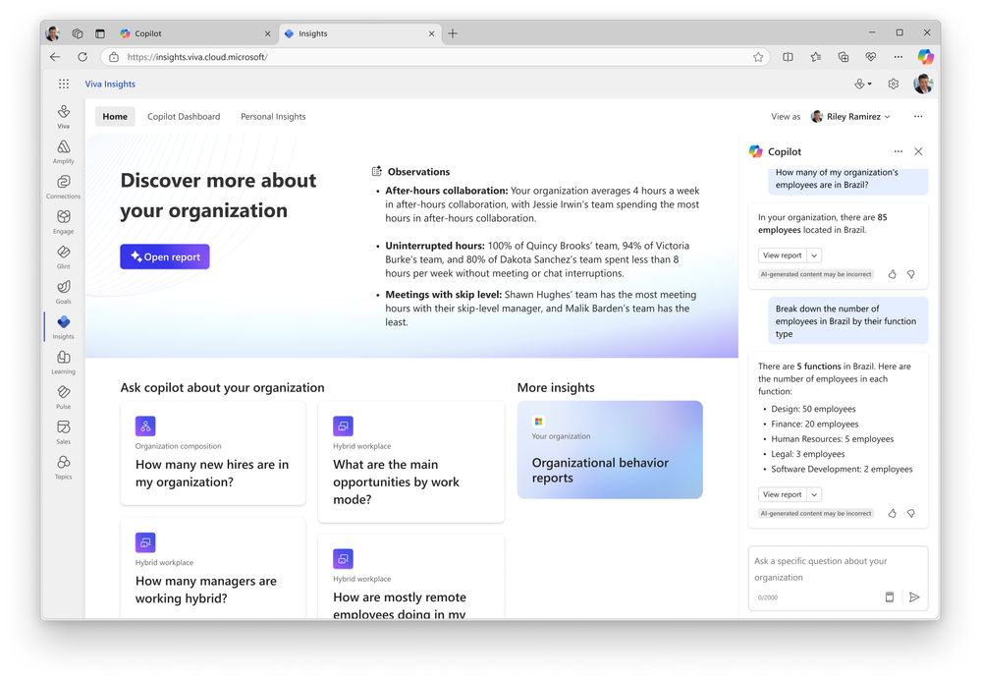Open the Pulse app
The image size is (981, 681).
coord(63,397)
